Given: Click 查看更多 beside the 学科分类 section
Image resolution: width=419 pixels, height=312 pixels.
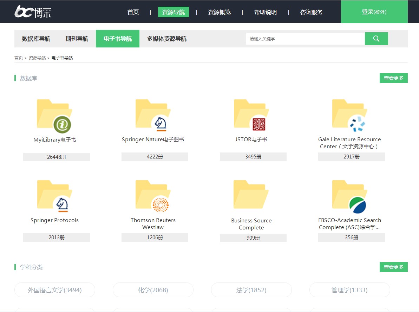Looking at the screenshot, I should (x=393, y=267).
